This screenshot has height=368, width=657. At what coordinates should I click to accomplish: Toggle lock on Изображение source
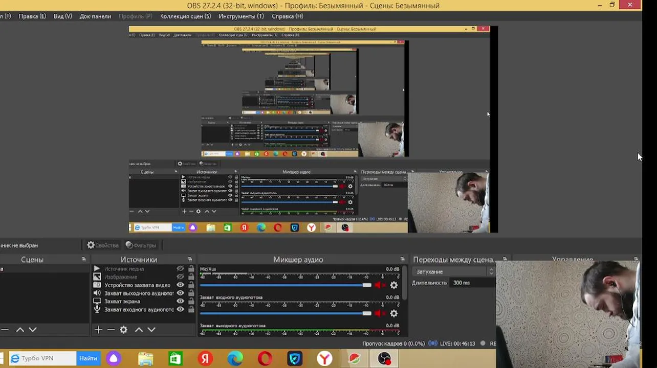[191, 277]
